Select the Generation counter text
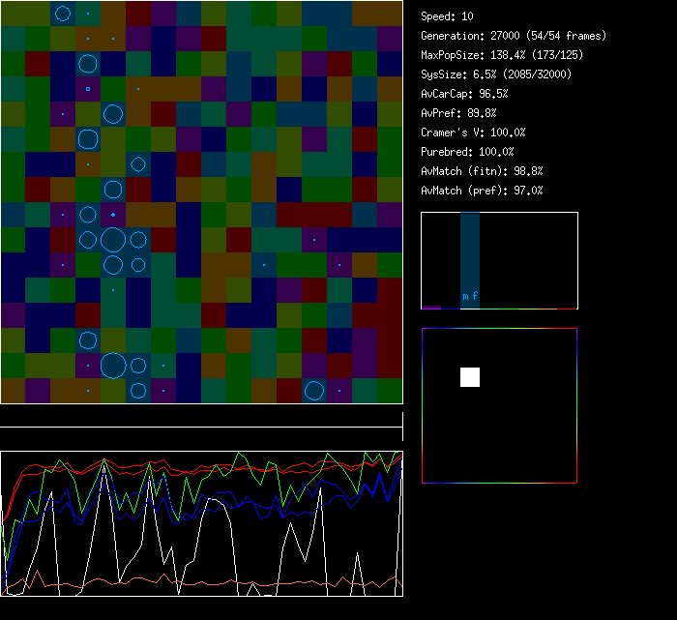This screenshot has width=677, height=620. click(514, 36)
